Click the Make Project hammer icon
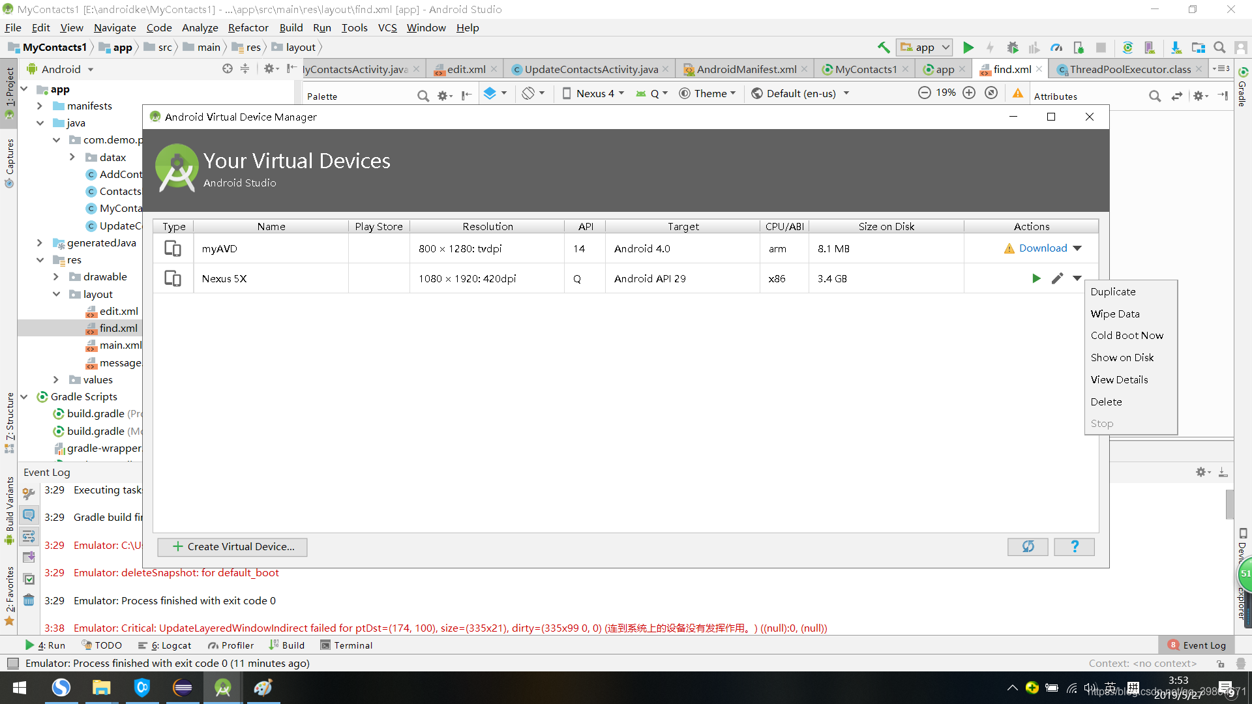 pos(884,47)
